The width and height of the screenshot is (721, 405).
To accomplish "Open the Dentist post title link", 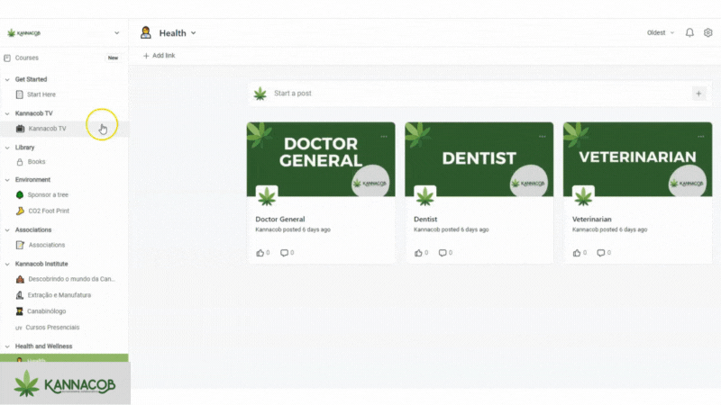I will point(425,219).
